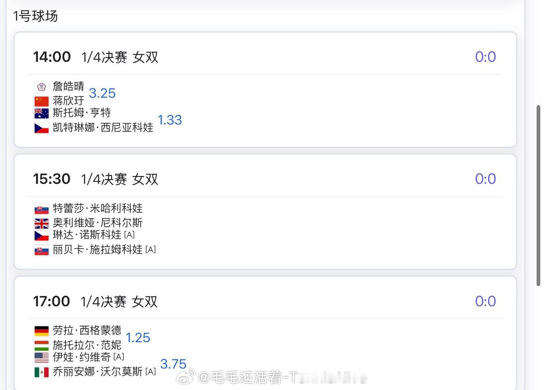Screen dimensions: 544x390
Task: Click the flag icon beside 詹皓晴
Action: [x=41, y=87]
